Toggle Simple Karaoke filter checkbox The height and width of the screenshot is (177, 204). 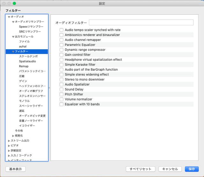pyautogui.click(x=62, y=65)
